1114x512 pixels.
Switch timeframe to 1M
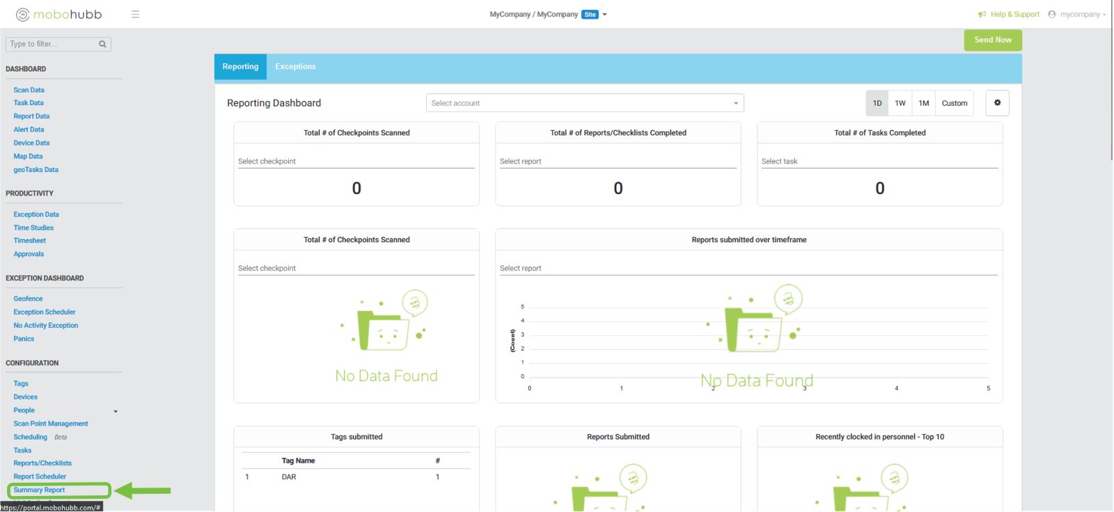tap(924, 103)
